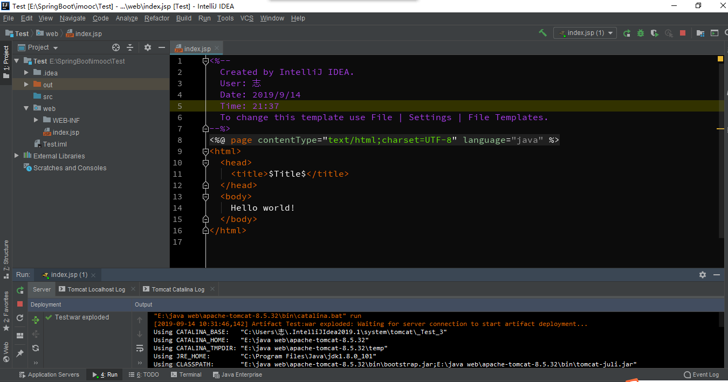Pin the Run tab with the pin icon
Image resolution: width=728 pixels, height=382 pixels.
(20, 353)
